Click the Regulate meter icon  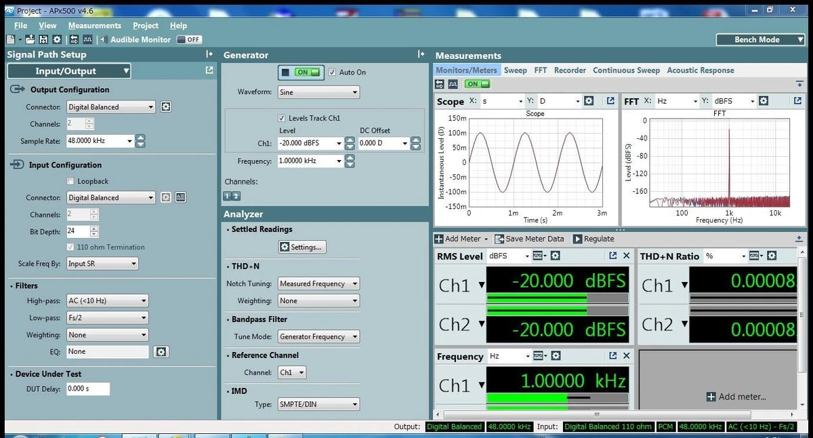point(577,238)
